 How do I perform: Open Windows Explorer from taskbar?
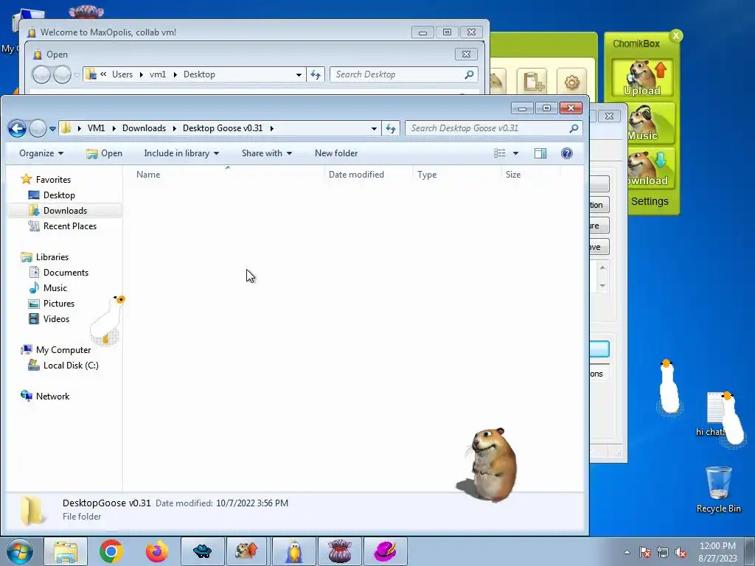(x=66, y=551)
